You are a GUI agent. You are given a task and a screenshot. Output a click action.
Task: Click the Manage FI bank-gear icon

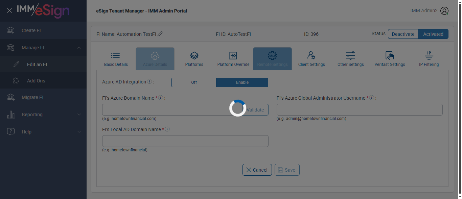[11, 48]
